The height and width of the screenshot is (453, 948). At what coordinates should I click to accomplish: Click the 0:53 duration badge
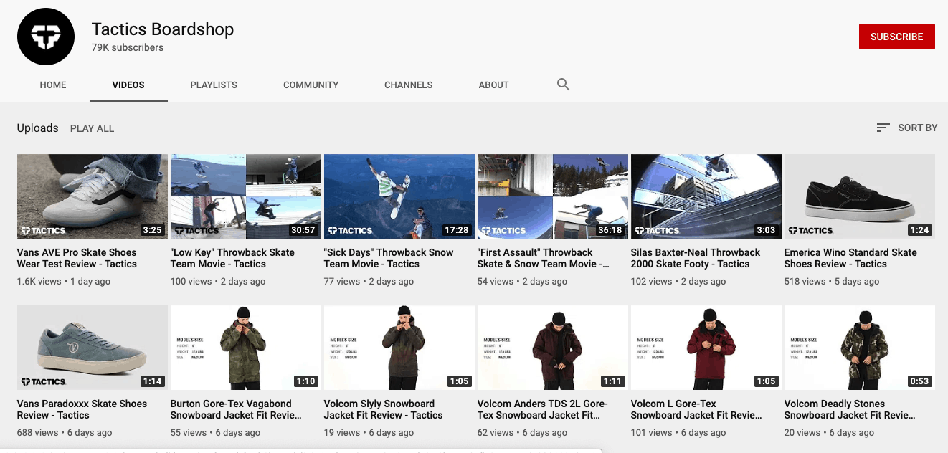coord(919,381)
